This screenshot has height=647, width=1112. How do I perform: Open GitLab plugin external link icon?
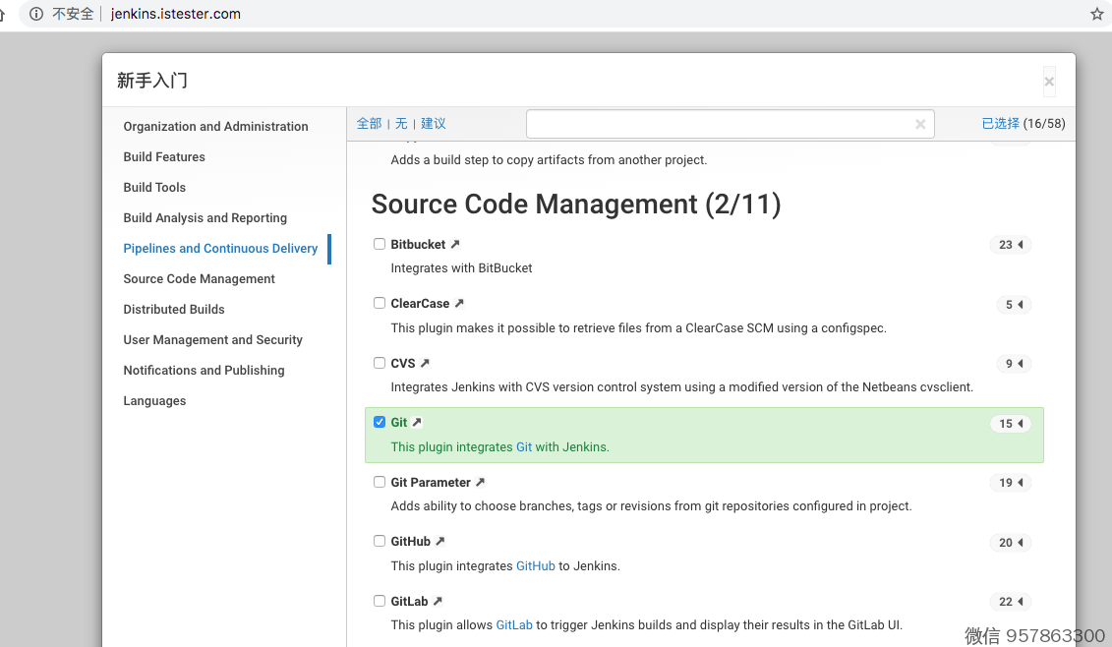[438, 601]
